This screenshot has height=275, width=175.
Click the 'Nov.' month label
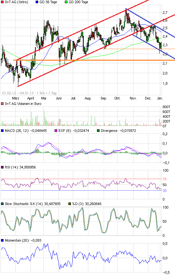133,99
